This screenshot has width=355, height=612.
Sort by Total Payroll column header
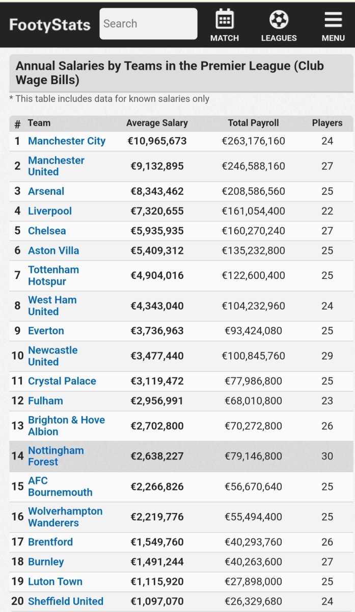point(253,123)
